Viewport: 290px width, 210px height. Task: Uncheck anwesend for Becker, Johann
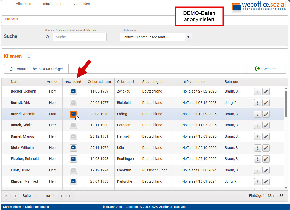(x=73, y=91)
